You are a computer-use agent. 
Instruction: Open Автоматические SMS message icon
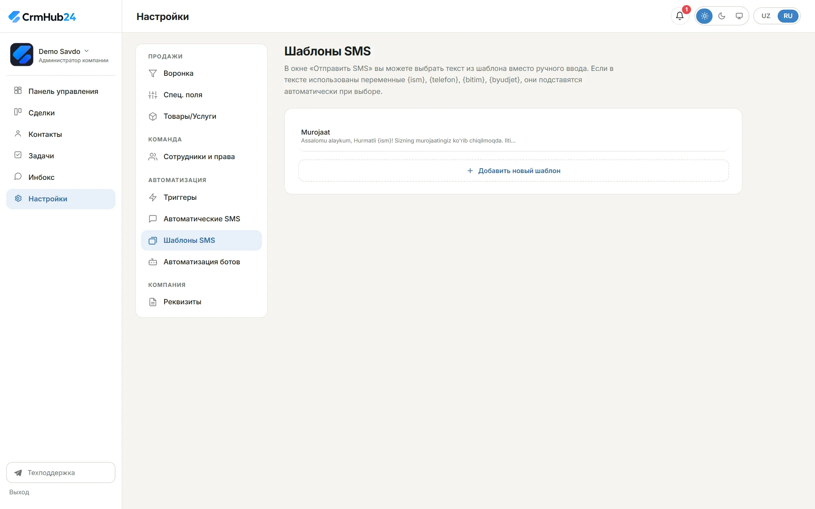coord(152,219)
